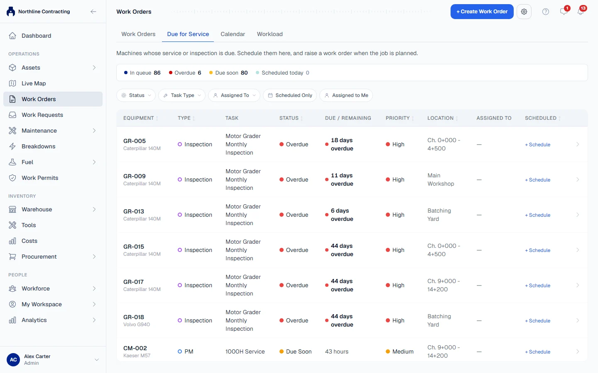This screenshot has height=373, width=598.
Task: Click the Costs bar chart icon
Action: (x=12, y=241)
